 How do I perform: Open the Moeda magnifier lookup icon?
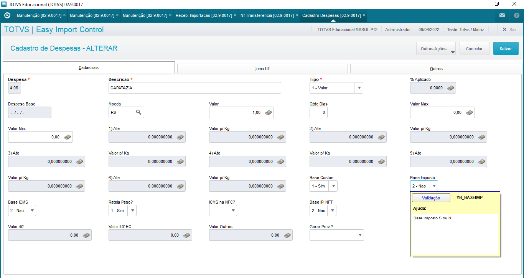[x=138, y=112]
